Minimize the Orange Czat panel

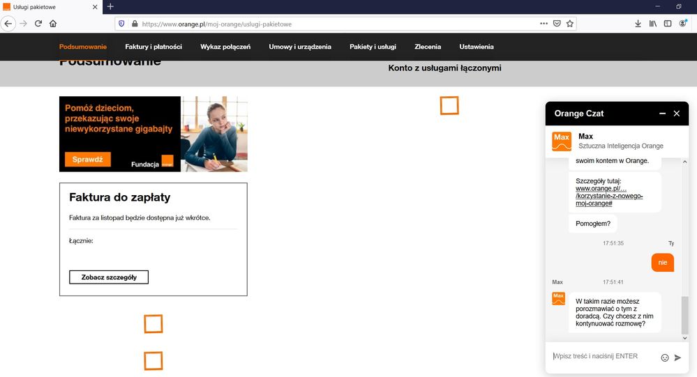tap(662, 114)
